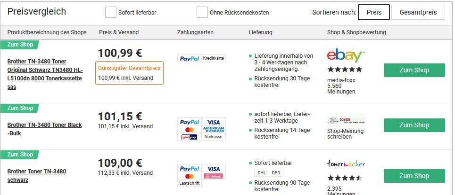Open Brother Toner TN-3480 schwarz link
Screen dimensions: 455x195
[x=37, y=176]
